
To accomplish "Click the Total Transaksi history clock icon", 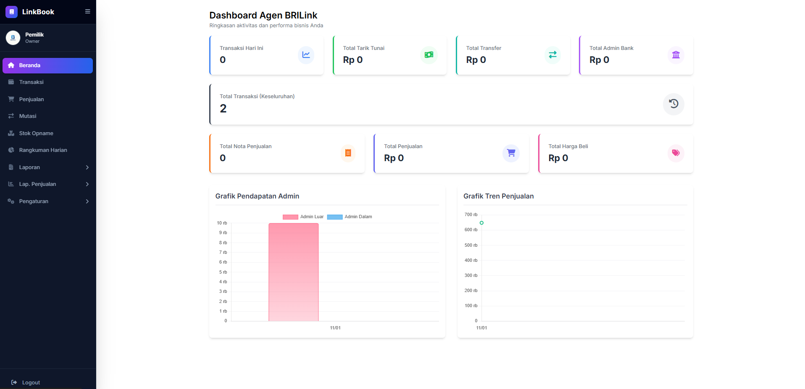I will (673, 104).
